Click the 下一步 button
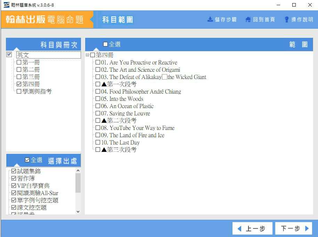This screenshot has width=318, height=237. pyautogui.click(x=294, y=228)
